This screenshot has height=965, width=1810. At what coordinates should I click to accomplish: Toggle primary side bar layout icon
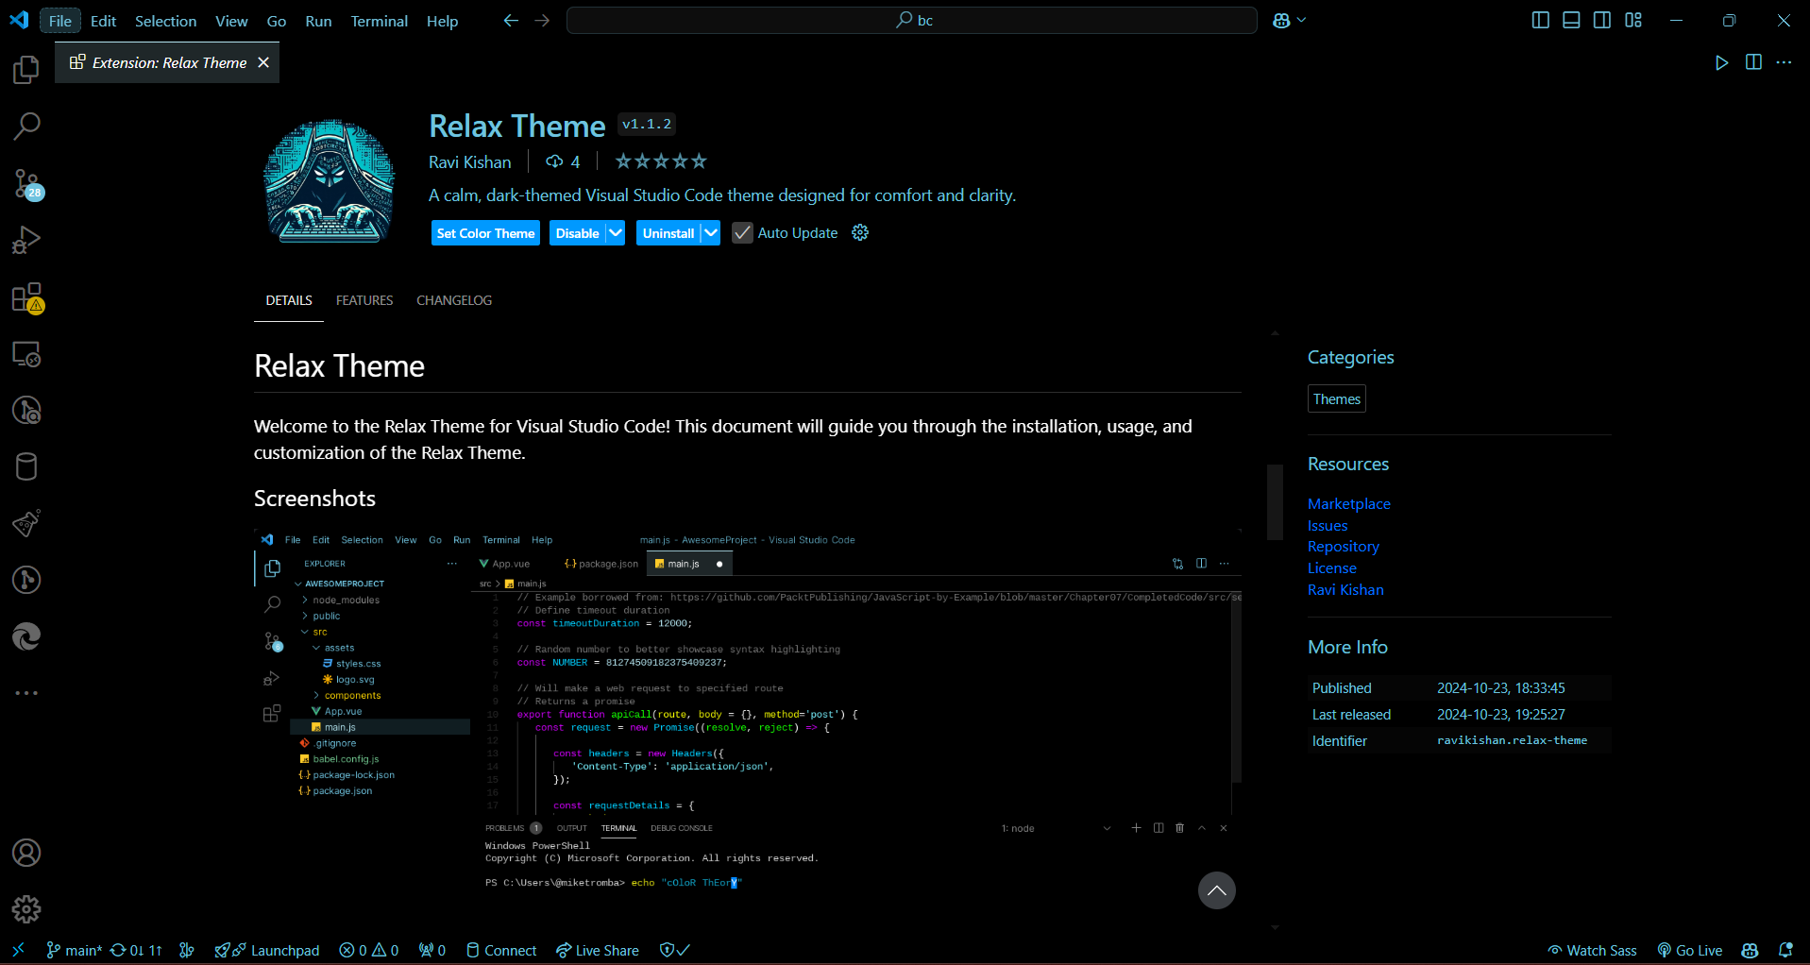(x=1540, y=20)
